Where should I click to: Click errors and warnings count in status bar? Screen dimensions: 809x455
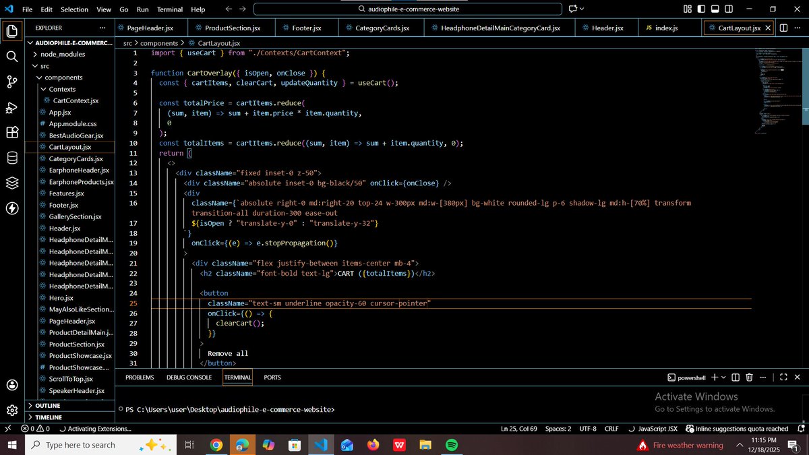[35, 428]
